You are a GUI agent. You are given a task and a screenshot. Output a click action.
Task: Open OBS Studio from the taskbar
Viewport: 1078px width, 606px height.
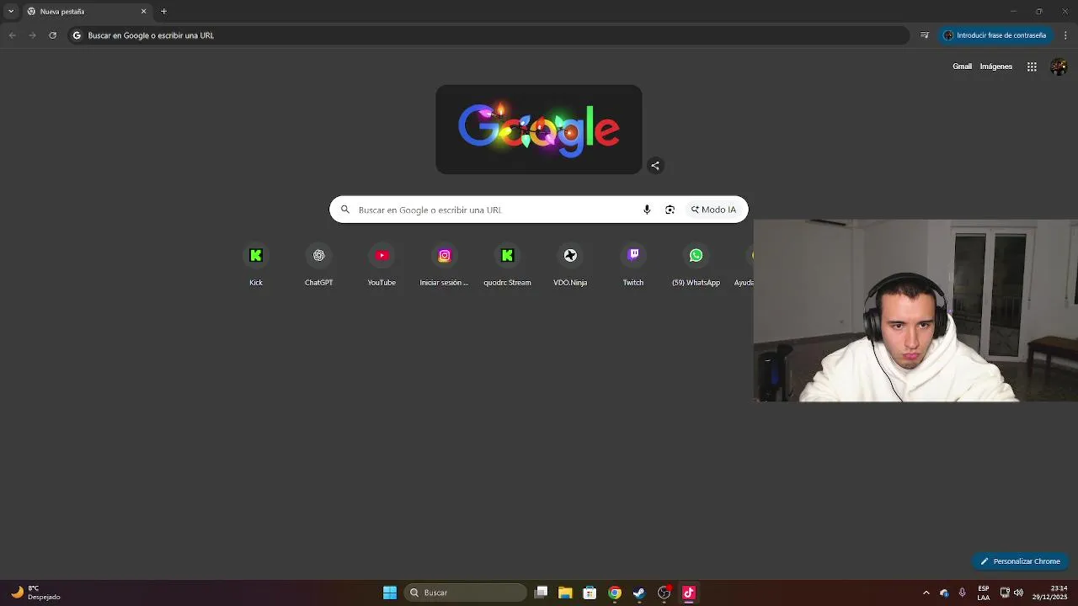pos(664,593)
